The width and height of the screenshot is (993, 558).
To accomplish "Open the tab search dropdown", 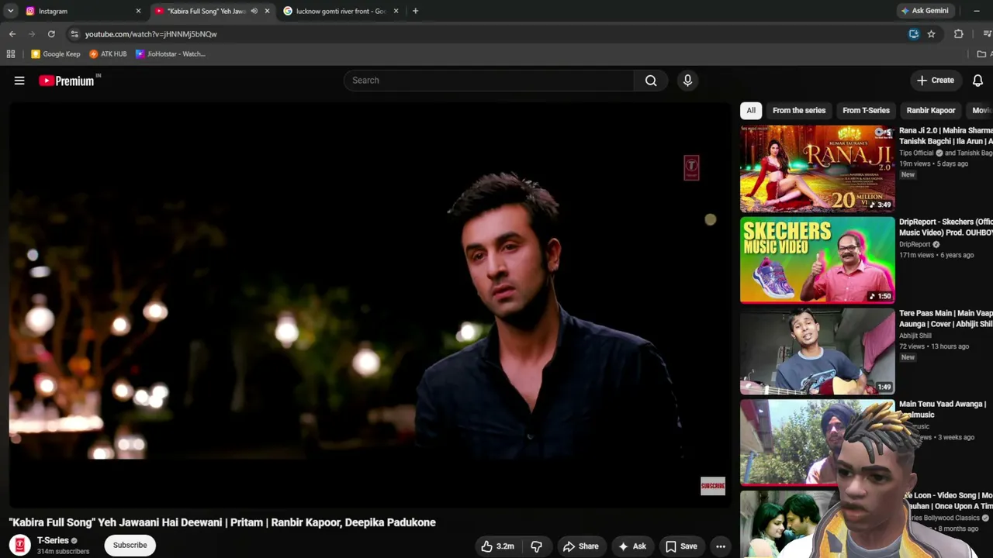I will click(x=11, y=11).
